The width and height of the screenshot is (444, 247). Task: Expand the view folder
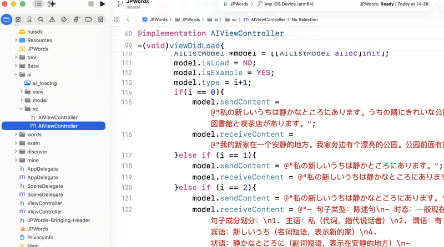21,91
